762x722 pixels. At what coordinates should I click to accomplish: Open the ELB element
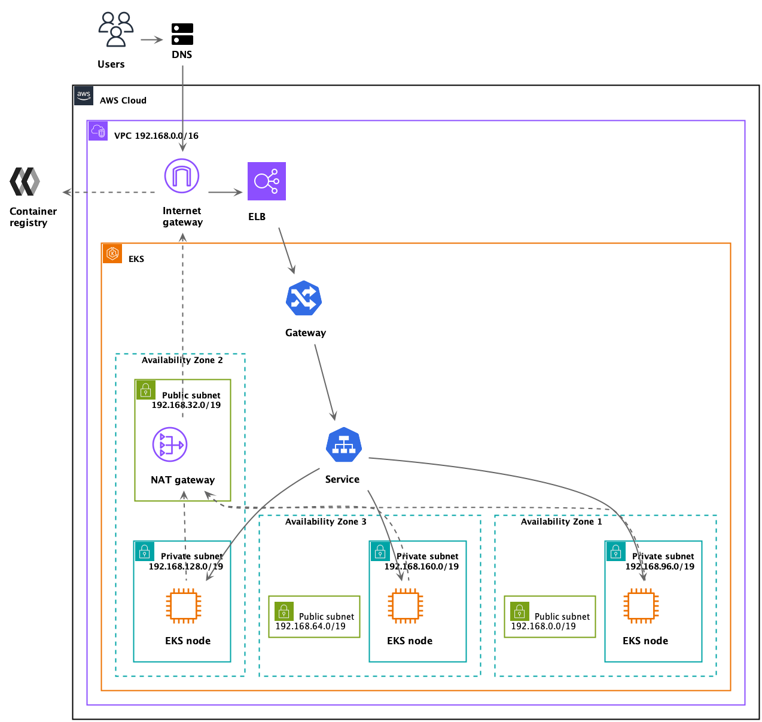(x=266, y=181)
